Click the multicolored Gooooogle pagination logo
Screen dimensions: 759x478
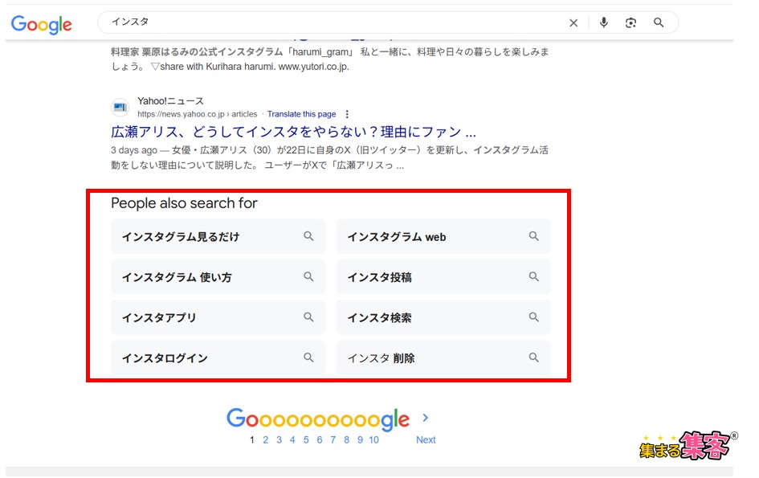pyautogui.click(x=318, y=419)
